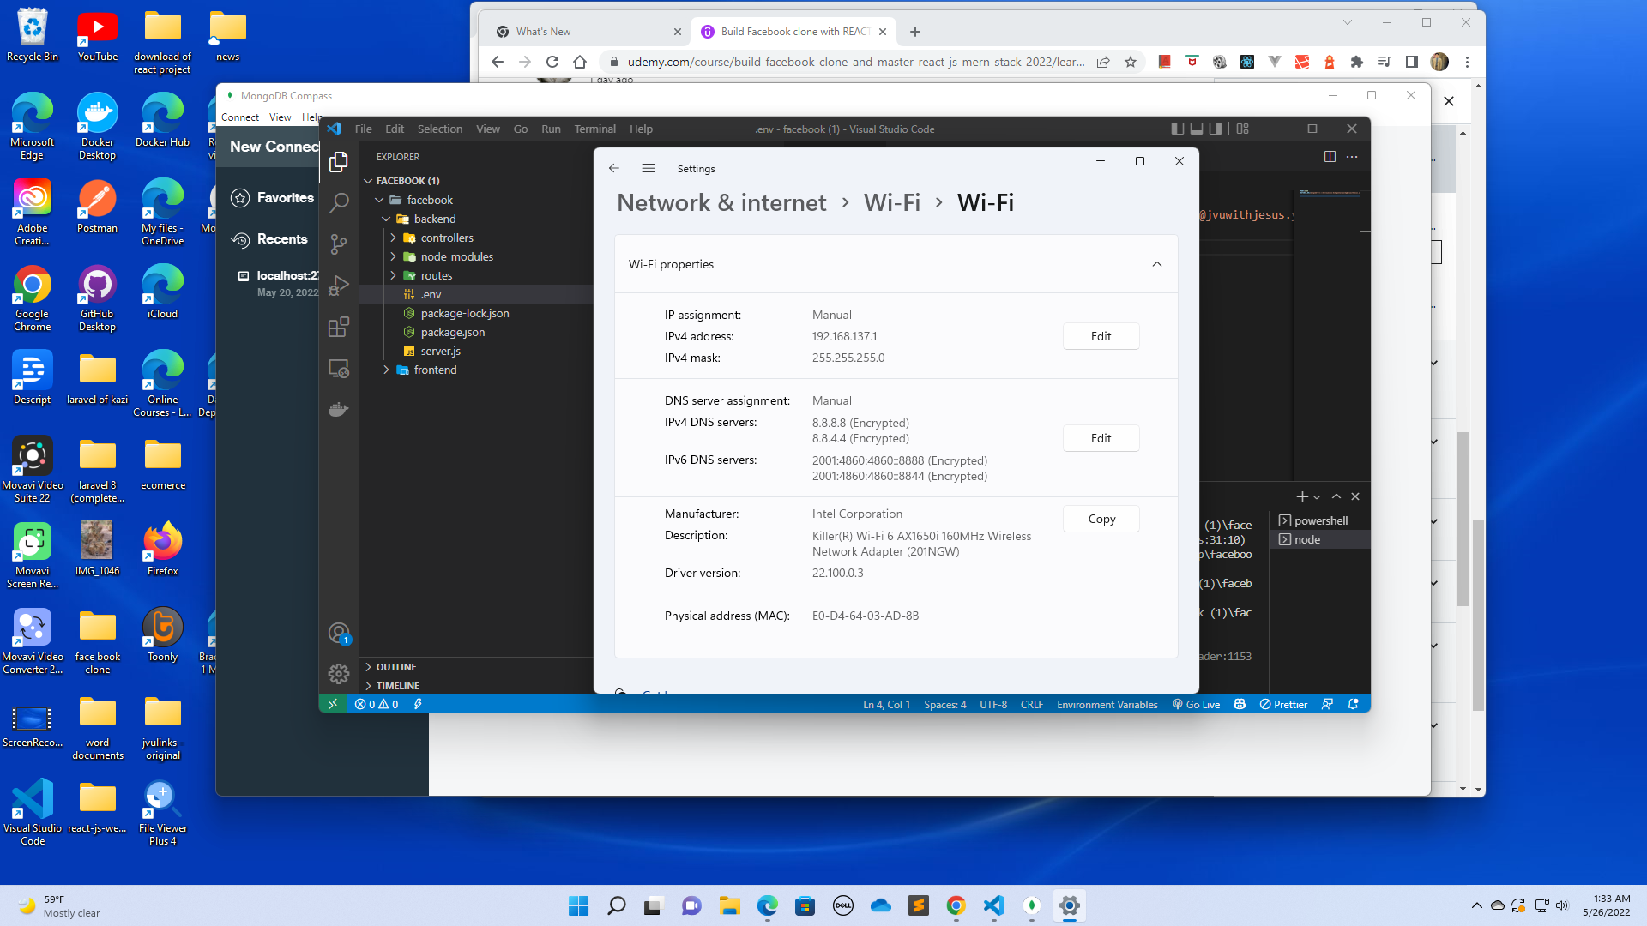
Task: Open VS Code Selection menu
Action: coord(440,129)
